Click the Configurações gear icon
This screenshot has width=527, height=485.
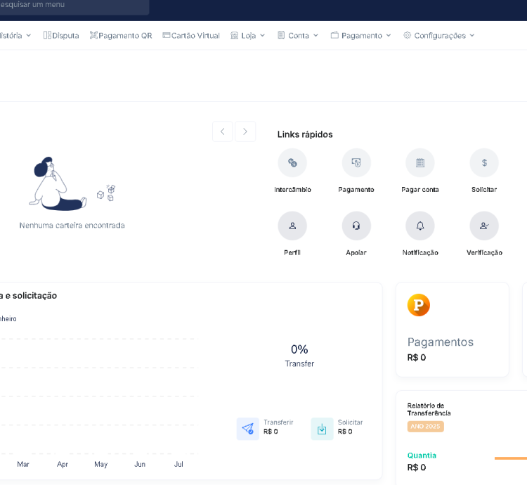tap(407, 35)
